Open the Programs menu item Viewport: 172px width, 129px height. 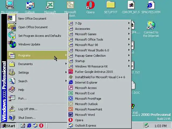tap(37, 55)
